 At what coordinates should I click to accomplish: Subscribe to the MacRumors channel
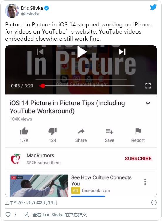(138, 159)
